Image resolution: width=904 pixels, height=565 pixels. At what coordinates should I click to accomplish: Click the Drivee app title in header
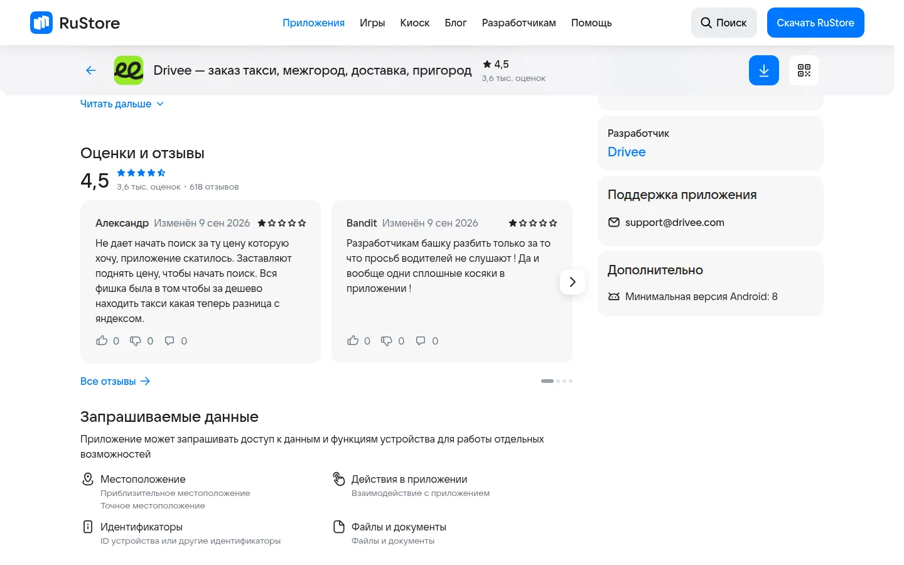coord(313,70)
